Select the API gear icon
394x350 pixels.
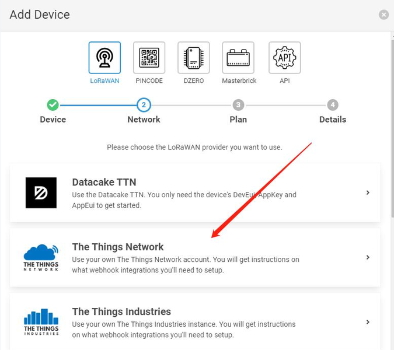pos(284,58)
